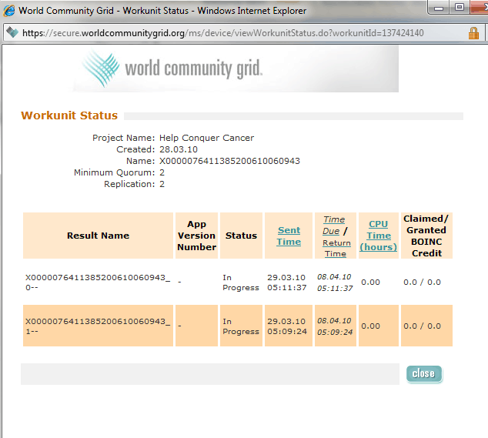Image resolution: width=488 pixels, height=438 pixels.
Task: Click sent time '29.03.10 05:09:24'
Action: point(287,326)
